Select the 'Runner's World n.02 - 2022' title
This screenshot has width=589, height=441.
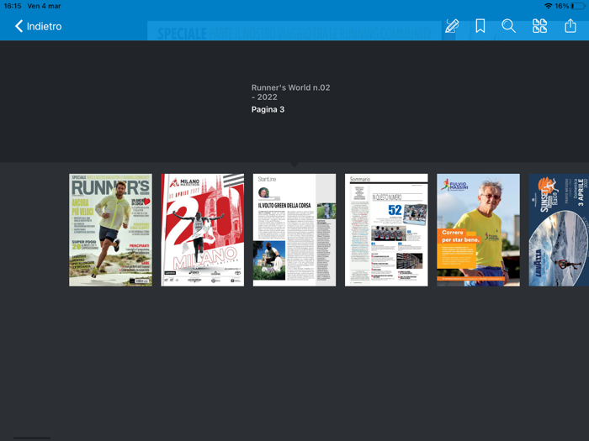(291, 92)
